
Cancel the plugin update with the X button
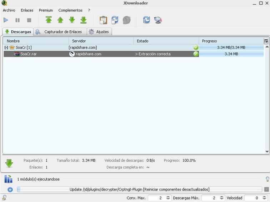pyautogui.click(x=266, y=189)
